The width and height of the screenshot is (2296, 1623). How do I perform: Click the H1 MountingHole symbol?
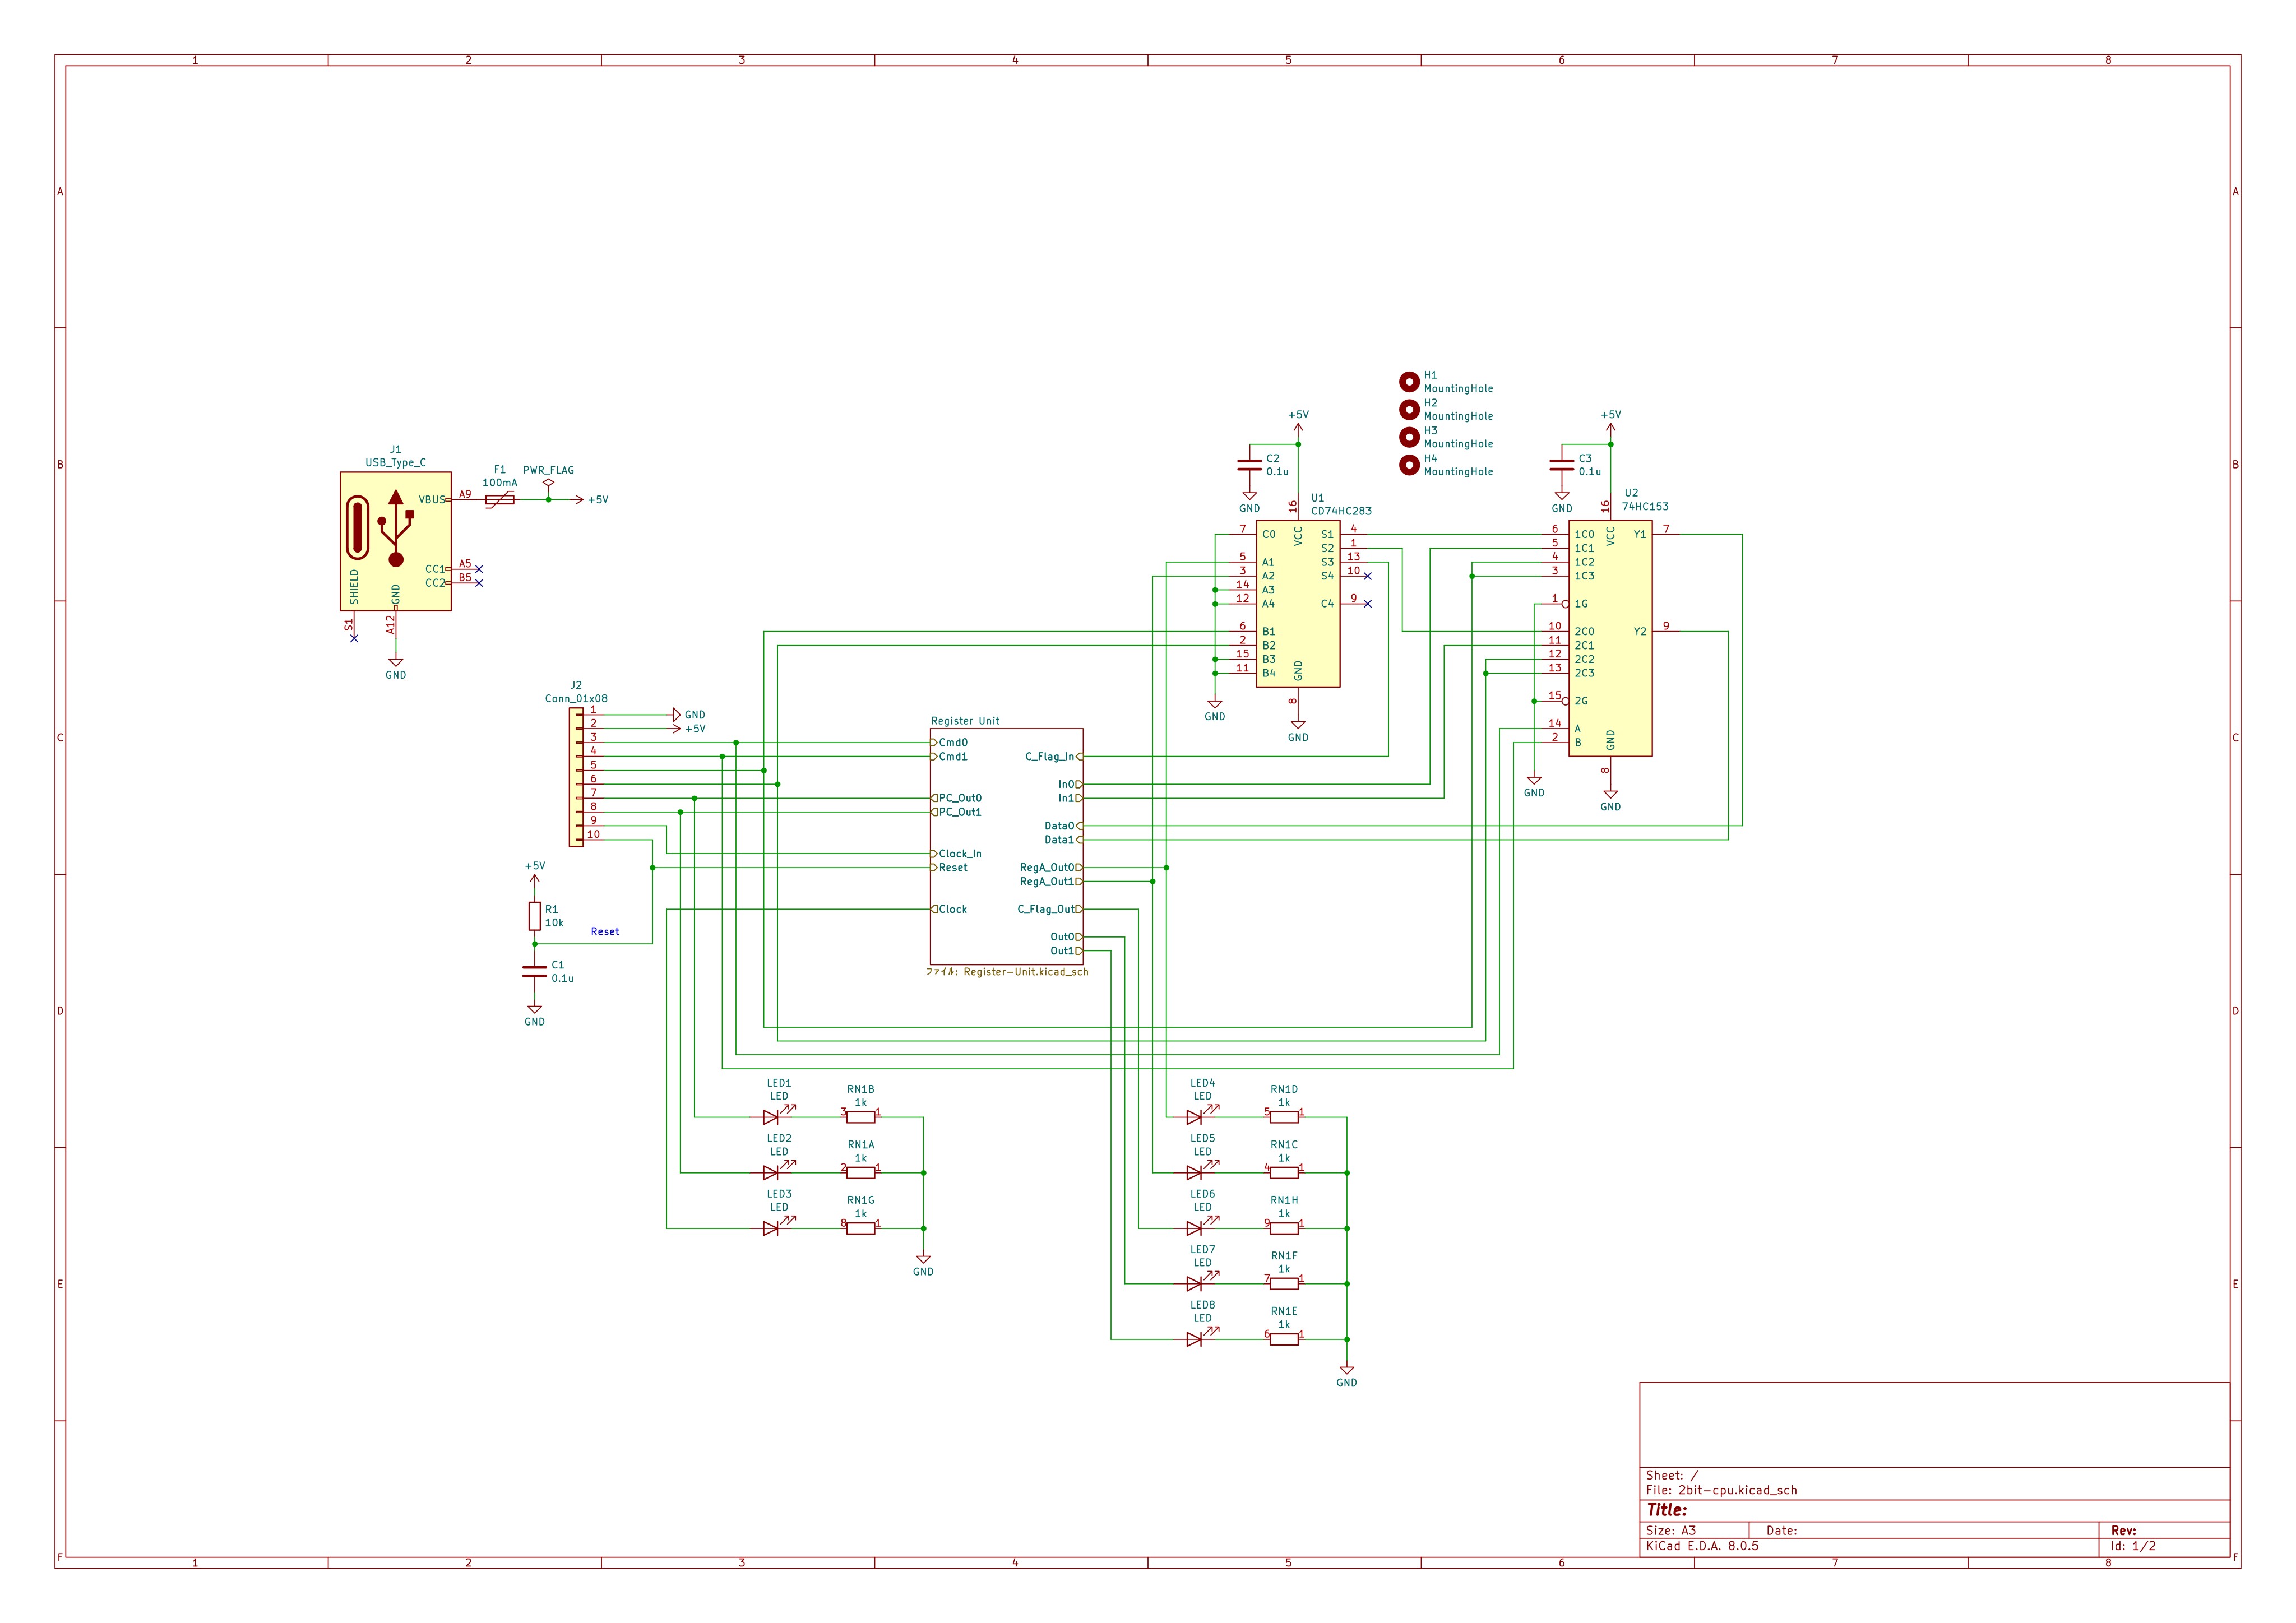click(1409, 382)
